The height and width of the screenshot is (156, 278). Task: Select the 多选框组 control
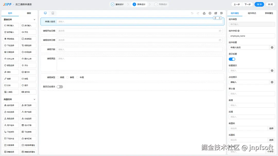pyautogui.click(x=28, y=39)
